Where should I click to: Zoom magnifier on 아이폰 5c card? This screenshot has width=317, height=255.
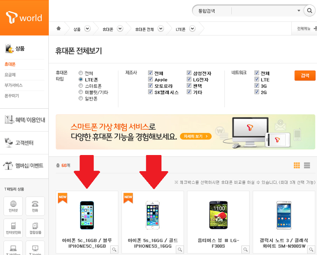114,249
